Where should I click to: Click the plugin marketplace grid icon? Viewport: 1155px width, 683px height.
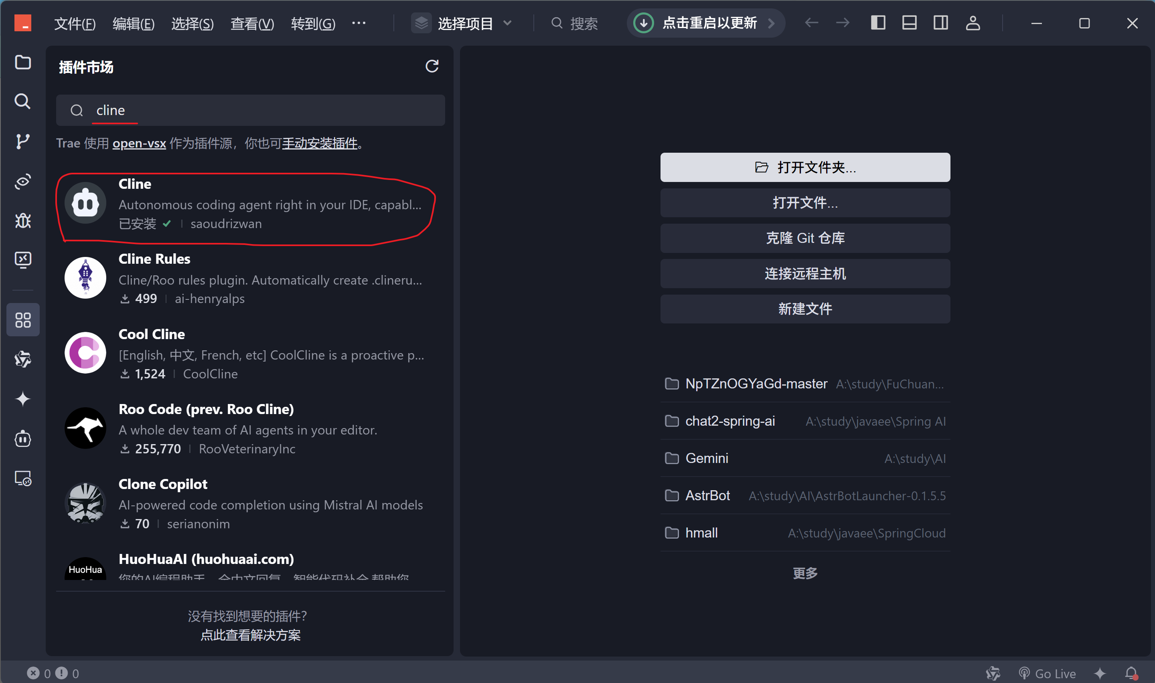[x=22, y=320]
